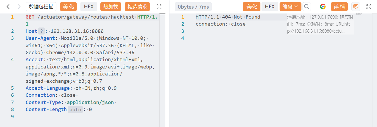Image resolution: width=377 pixels, height=127 pixels.
Task: Click the orange comment bubble icon
Action: [x=356, y=7]
